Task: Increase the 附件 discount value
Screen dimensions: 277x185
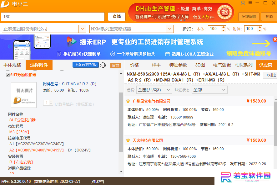Action: point(260,27)
